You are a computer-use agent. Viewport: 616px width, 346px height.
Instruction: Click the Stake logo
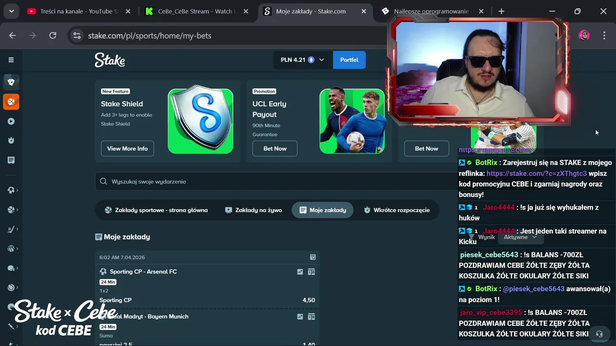coord(110,60)
